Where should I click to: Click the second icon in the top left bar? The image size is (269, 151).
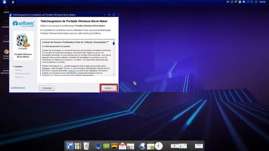click(x=13, y=2)
